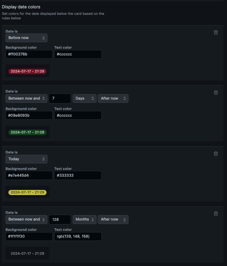The width and height of the screenshot is (227, 266).
Task: Click the number field containing 128
Action: pos(60,219)
